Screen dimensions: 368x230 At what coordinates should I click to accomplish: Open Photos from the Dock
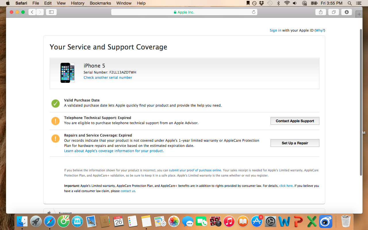coord(174,222)
